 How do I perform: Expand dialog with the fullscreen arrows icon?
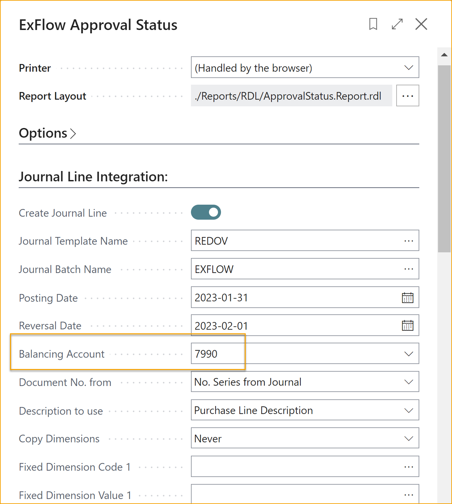[x=397, y=24]
